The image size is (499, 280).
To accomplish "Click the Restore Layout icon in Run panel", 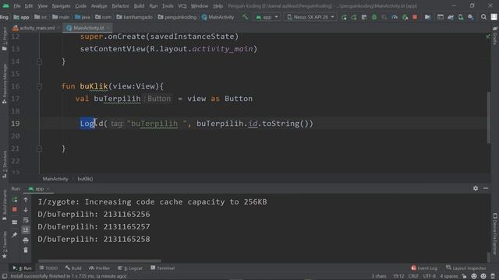I will tap(15, 222).
